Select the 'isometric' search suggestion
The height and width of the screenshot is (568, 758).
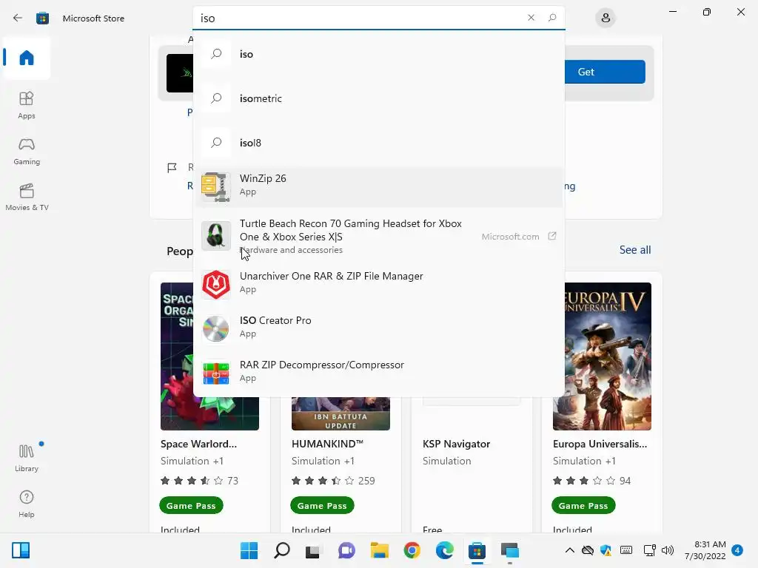pyautogui.click(x=378, y=98)
